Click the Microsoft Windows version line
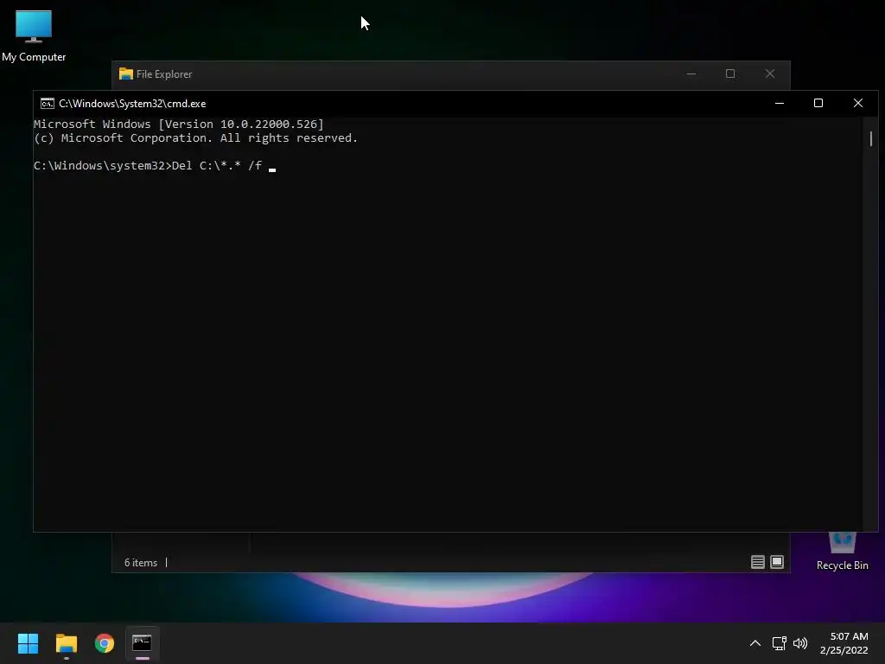 point(178,124)
